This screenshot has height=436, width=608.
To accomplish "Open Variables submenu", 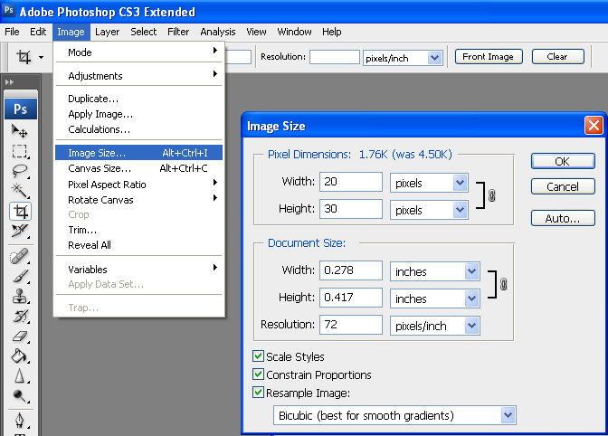I will pos(138,269).
